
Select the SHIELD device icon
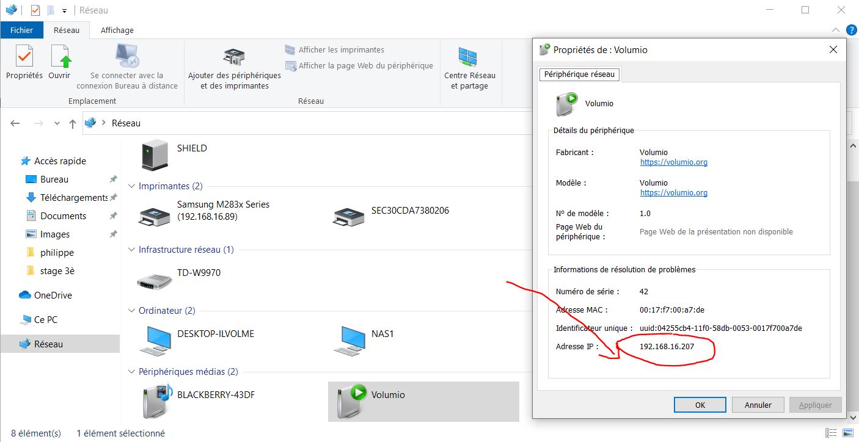coord(155,154)
